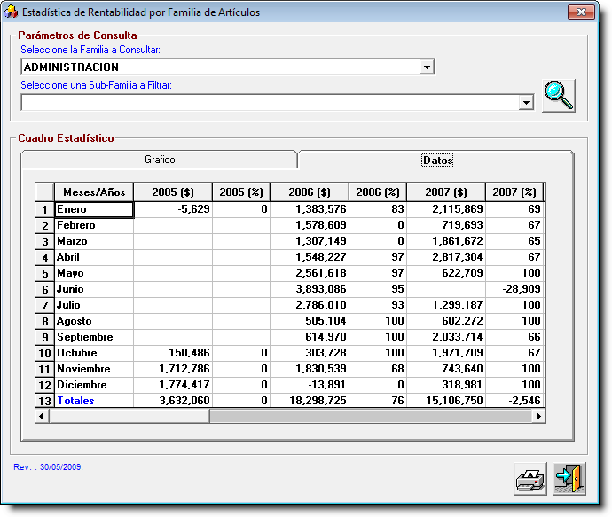Select the Abril row cell
The width and height of the screenshot is (612, 517).
(94, 257)
